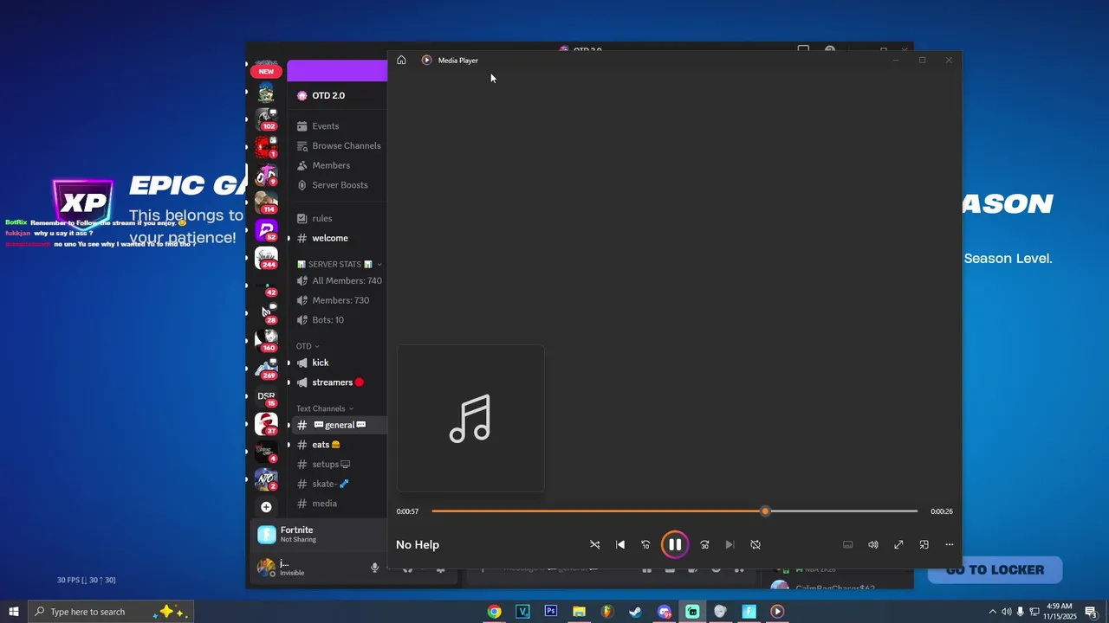The width and height of the screenshot is (1109, 623).
Task: Toggle Discord microphone mute
Action: coord(375,568)
